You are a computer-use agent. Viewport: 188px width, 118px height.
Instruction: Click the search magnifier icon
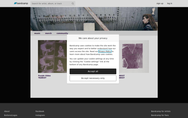coord(73,3)
